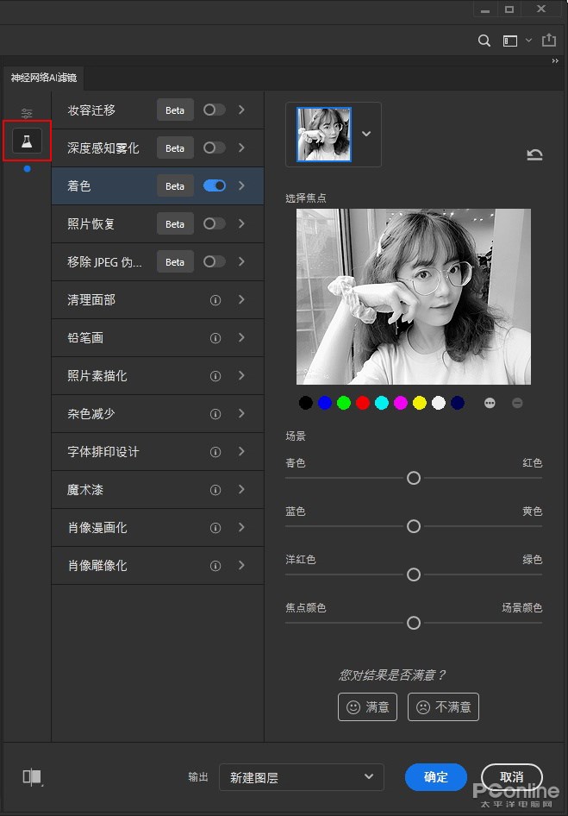Pick the dark navy color swatch
Screen dimensions: 568x816
pyautogui.click(x=457, y=403)
